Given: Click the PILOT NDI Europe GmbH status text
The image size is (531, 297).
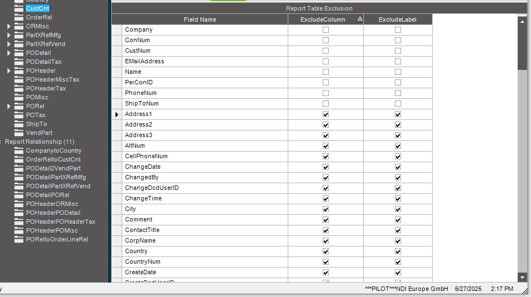Looking at the screenshot, I should click(407, 289).
